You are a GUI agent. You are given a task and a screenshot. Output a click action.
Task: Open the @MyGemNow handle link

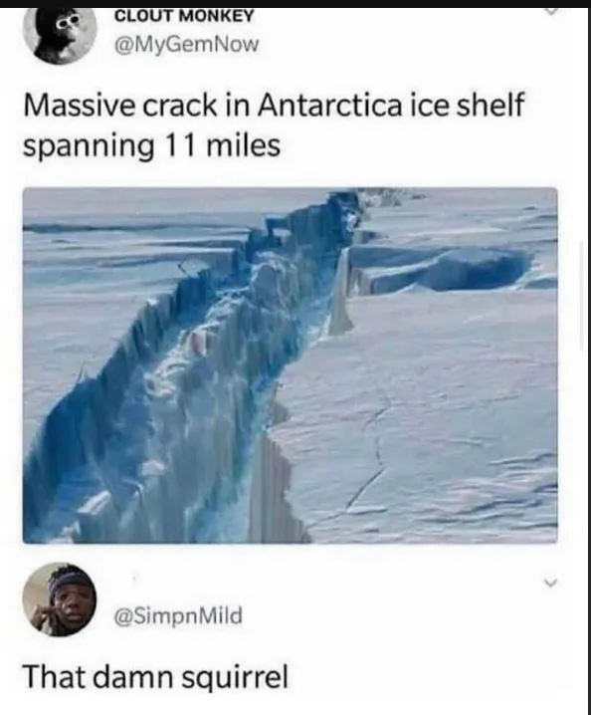point(187,45)
